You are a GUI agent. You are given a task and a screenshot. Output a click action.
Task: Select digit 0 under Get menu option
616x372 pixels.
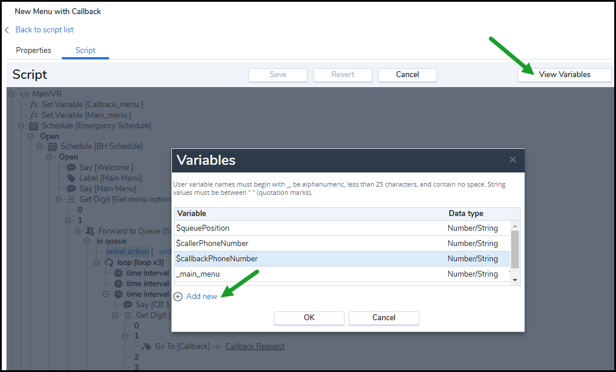tap(80, 210)
